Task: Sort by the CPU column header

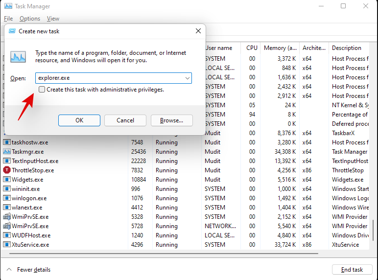Action: click(x=252, y=47)
